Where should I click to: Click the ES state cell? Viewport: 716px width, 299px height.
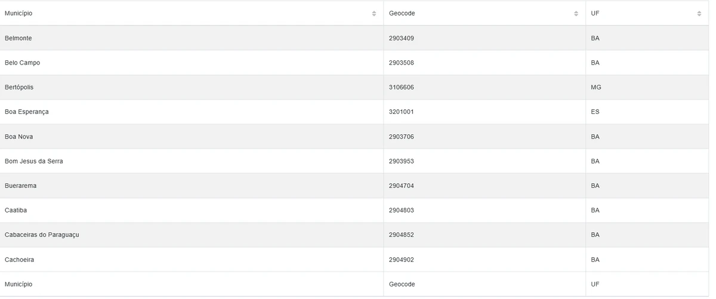[x=595, y=112]
